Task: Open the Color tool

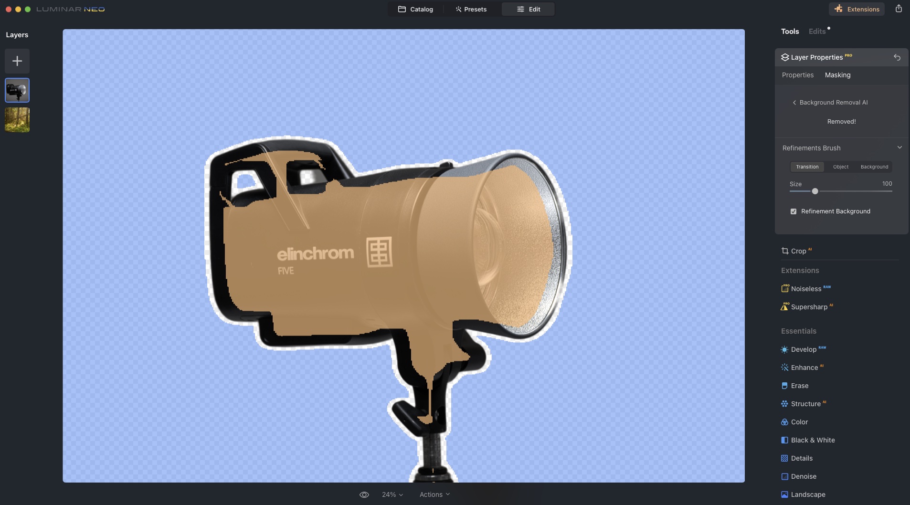Action: click(x=794, y=422)
